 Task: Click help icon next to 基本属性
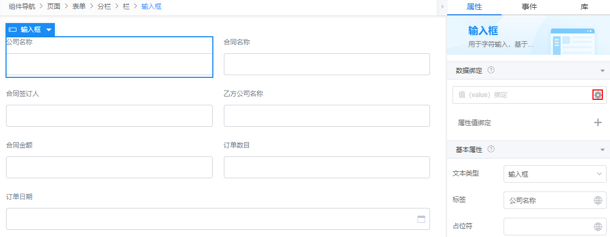click(491, 149)
